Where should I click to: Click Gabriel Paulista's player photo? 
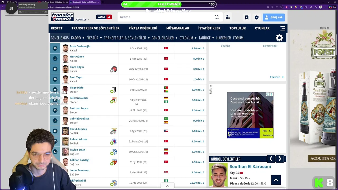click(65, 121)
